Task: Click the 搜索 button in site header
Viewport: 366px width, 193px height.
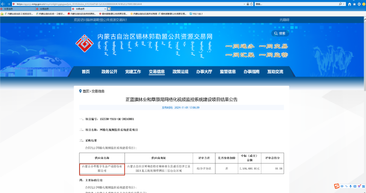Action: tap(280, 33)
